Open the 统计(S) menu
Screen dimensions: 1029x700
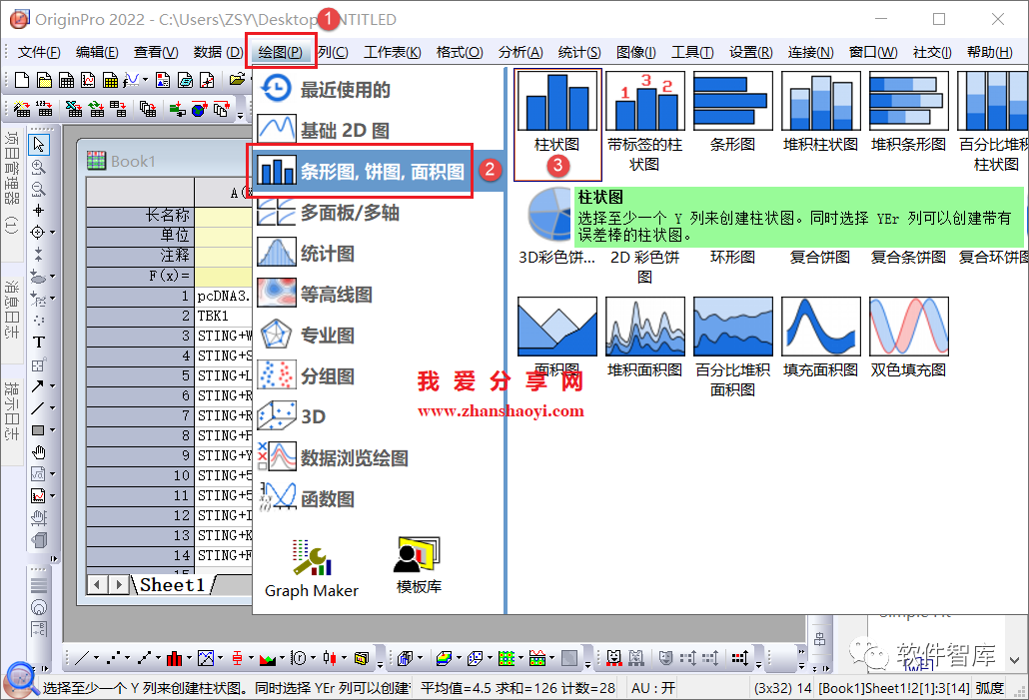click(579, 53)
